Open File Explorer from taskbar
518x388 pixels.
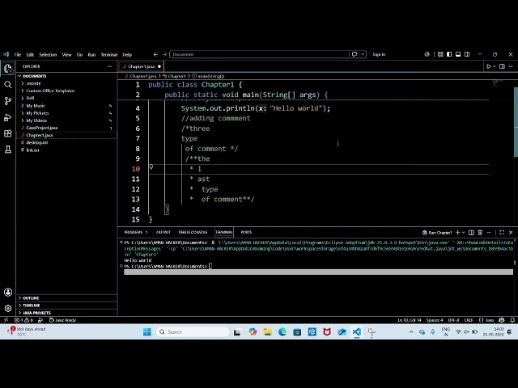click(268, 332)
